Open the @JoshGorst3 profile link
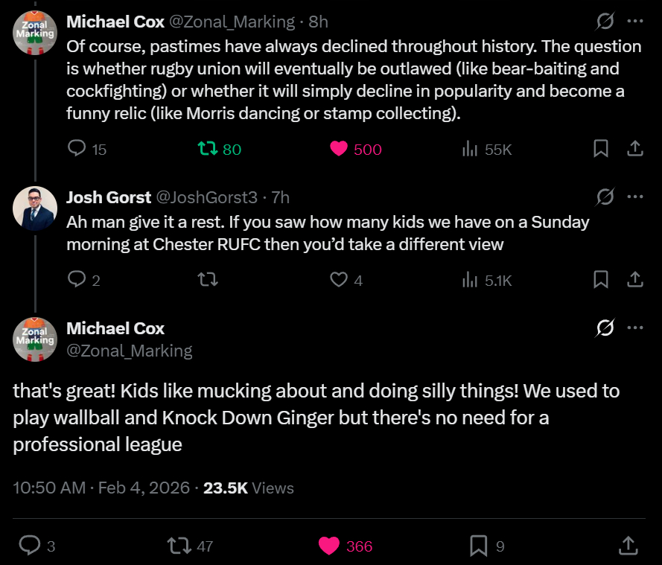Viewport: 662px width, 565px height. (206, 197)
